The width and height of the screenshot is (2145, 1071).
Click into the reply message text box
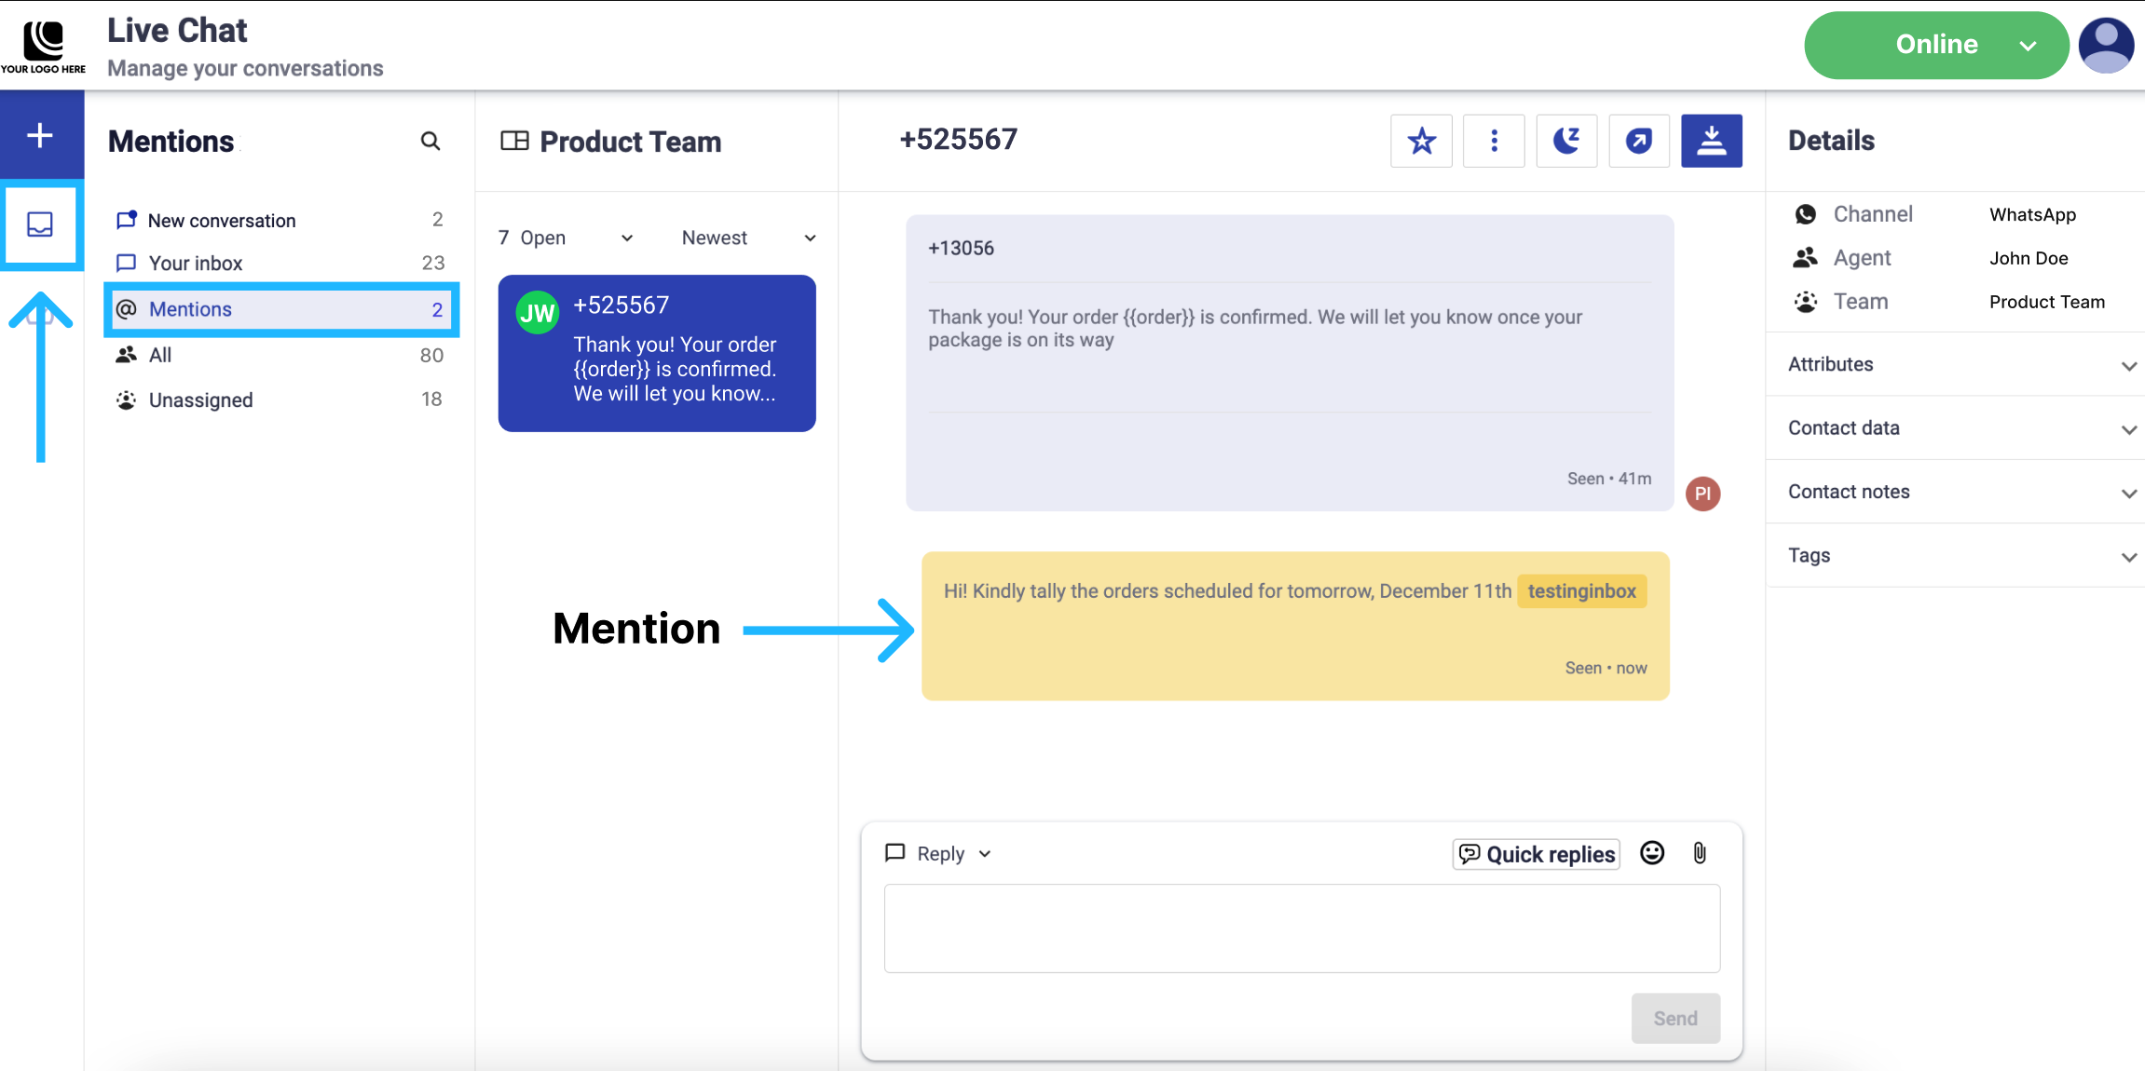point(1301,929)
